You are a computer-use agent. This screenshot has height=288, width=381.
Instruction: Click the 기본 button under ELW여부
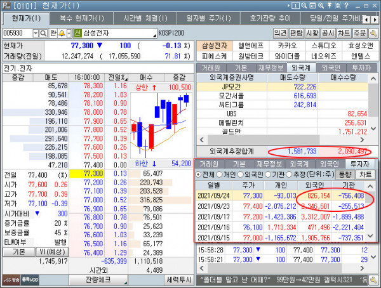click(x=19, y=252)
